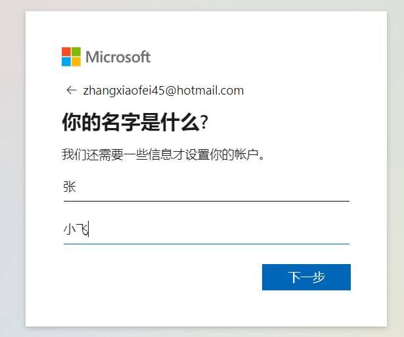Focus the surname field containing 张
This screenshot has height=337, width=404.
(x=206, y=188)
